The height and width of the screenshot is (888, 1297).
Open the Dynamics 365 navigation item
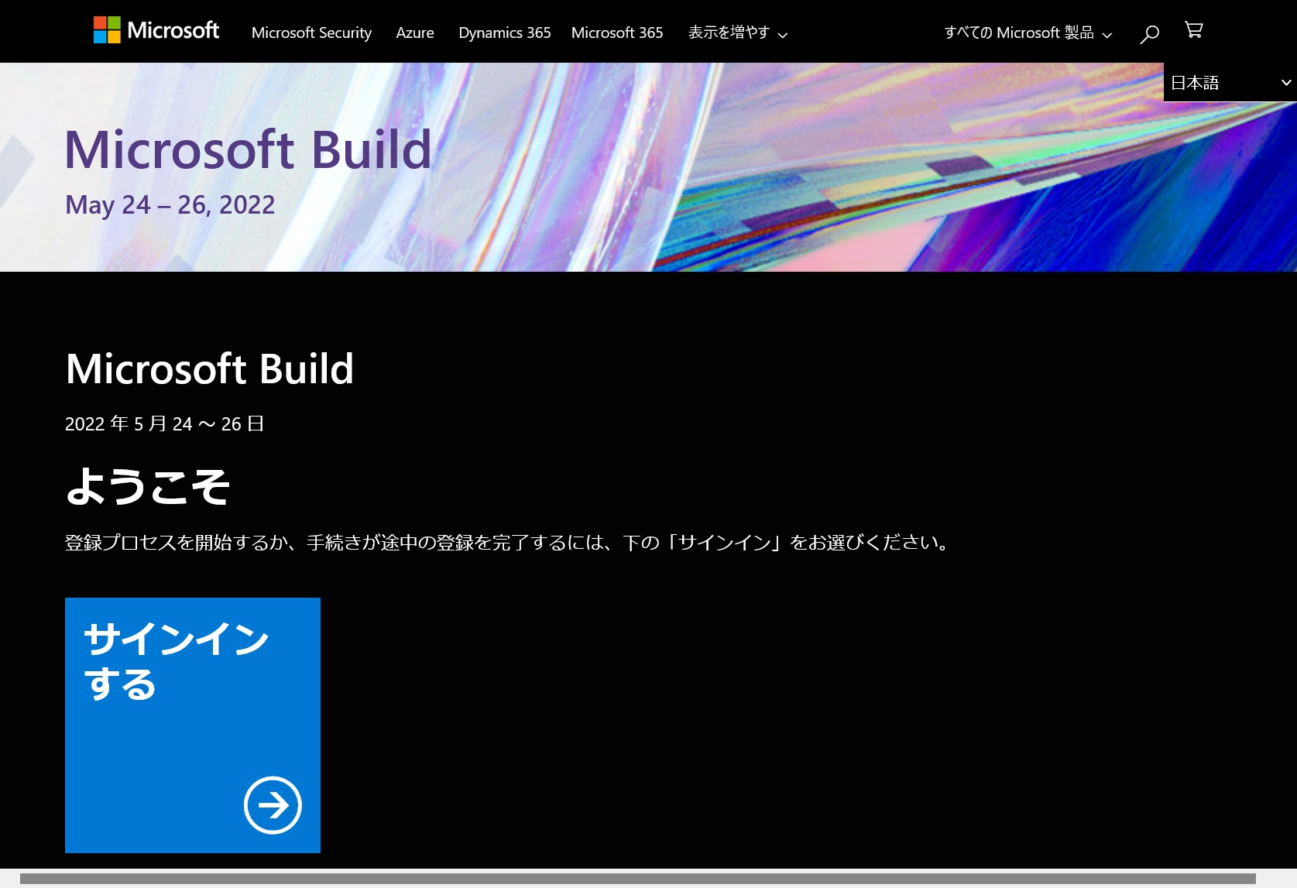click(x=504, y=33)
